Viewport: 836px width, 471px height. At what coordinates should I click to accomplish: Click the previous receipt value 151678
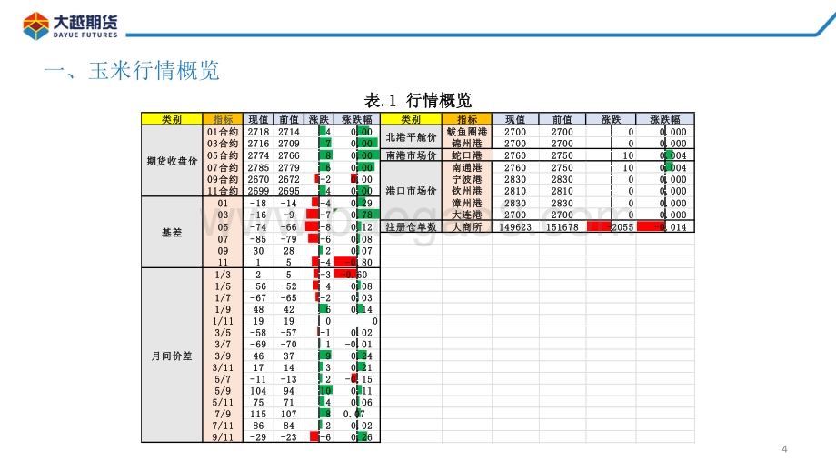click(x=562, y=227)
